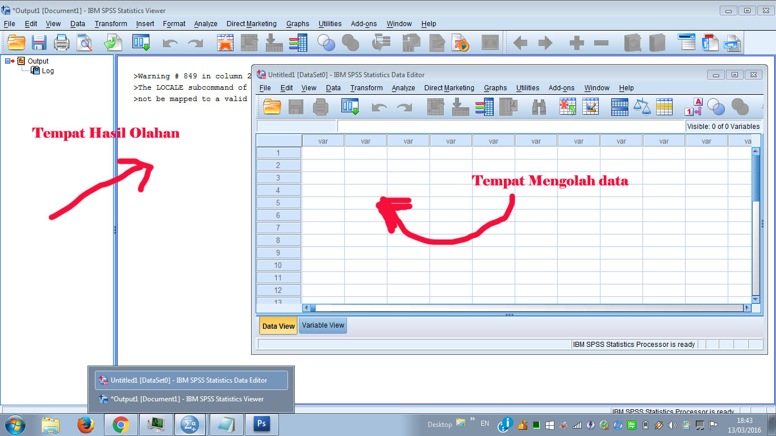Screen dimensions: 776x436
Task: Open Add-ons menu in Statistics Viewer
Action: pyautogui.click(x=364, y=24)
